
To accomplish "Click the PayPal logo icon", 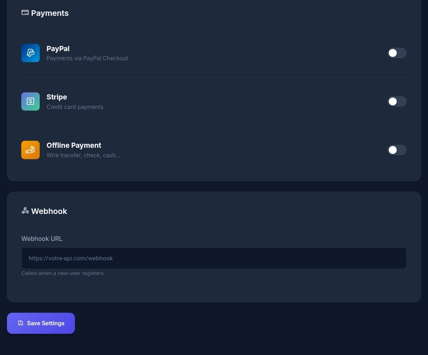I will click(31, 53).
